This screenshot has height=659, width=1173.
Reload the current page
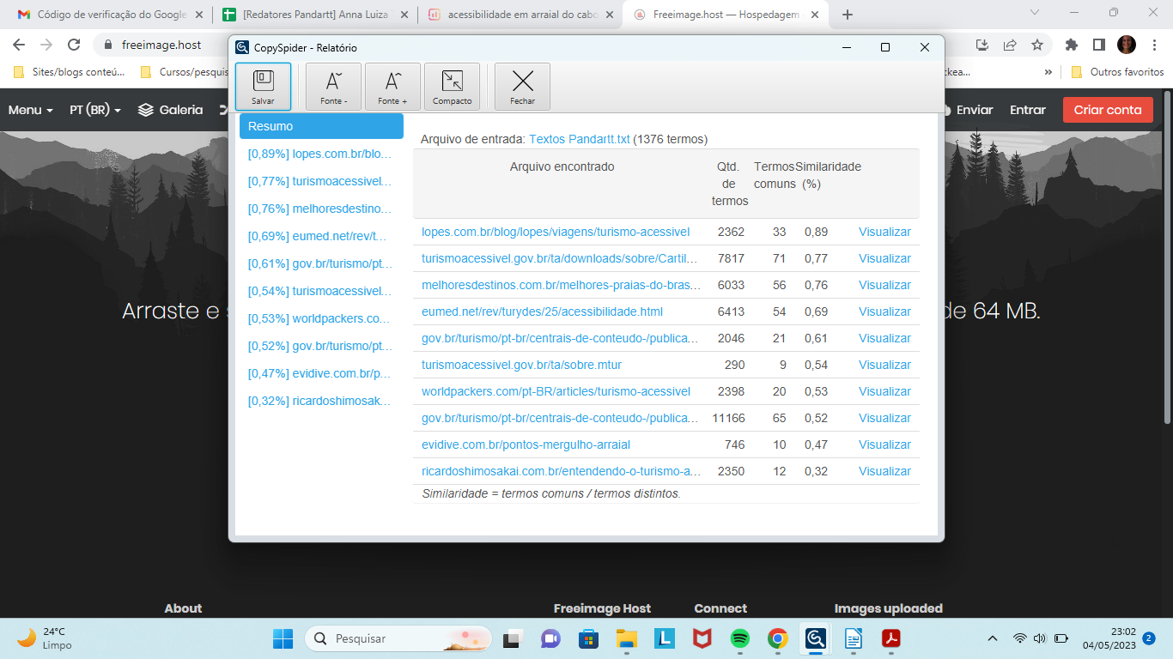(x=74, y=45)
